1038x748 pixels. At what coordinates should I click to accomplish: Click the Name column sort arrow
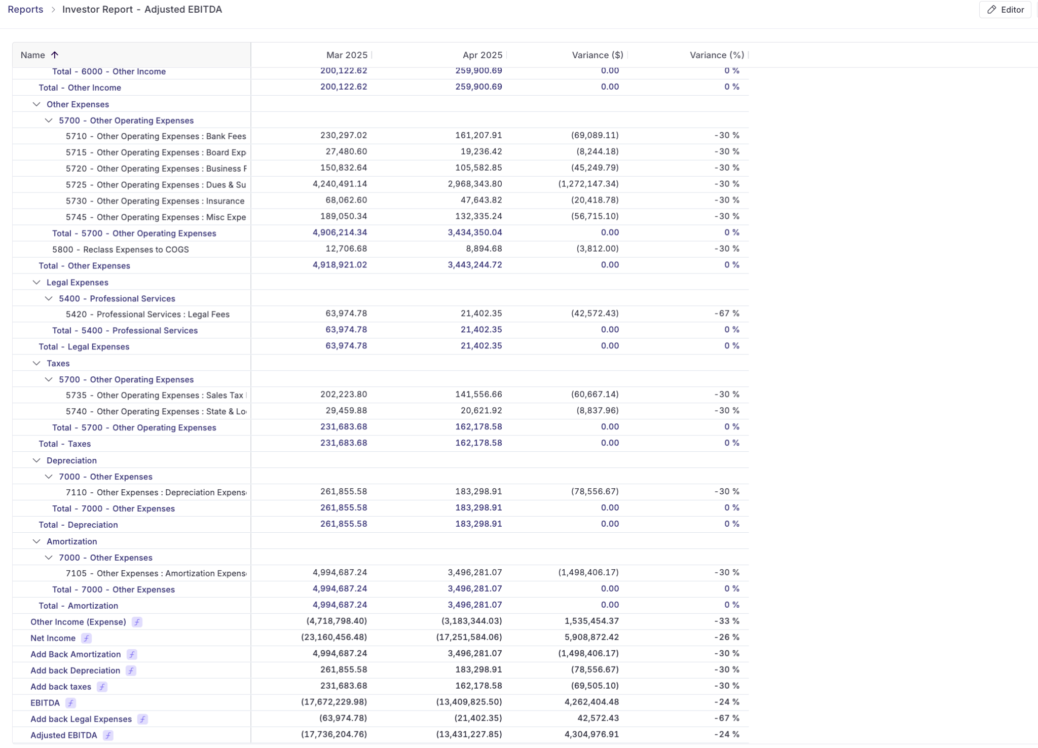click(x=55, y=55)
